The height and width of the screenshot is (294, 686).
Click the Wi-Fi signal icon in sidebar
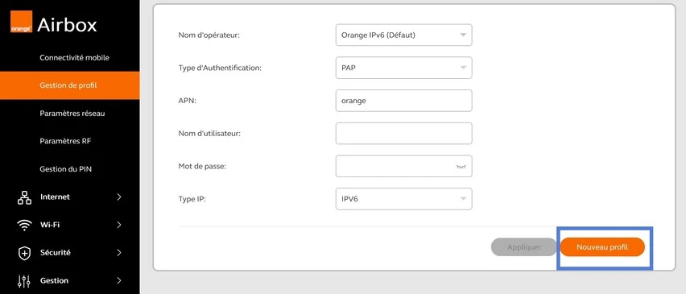point(24,225)
